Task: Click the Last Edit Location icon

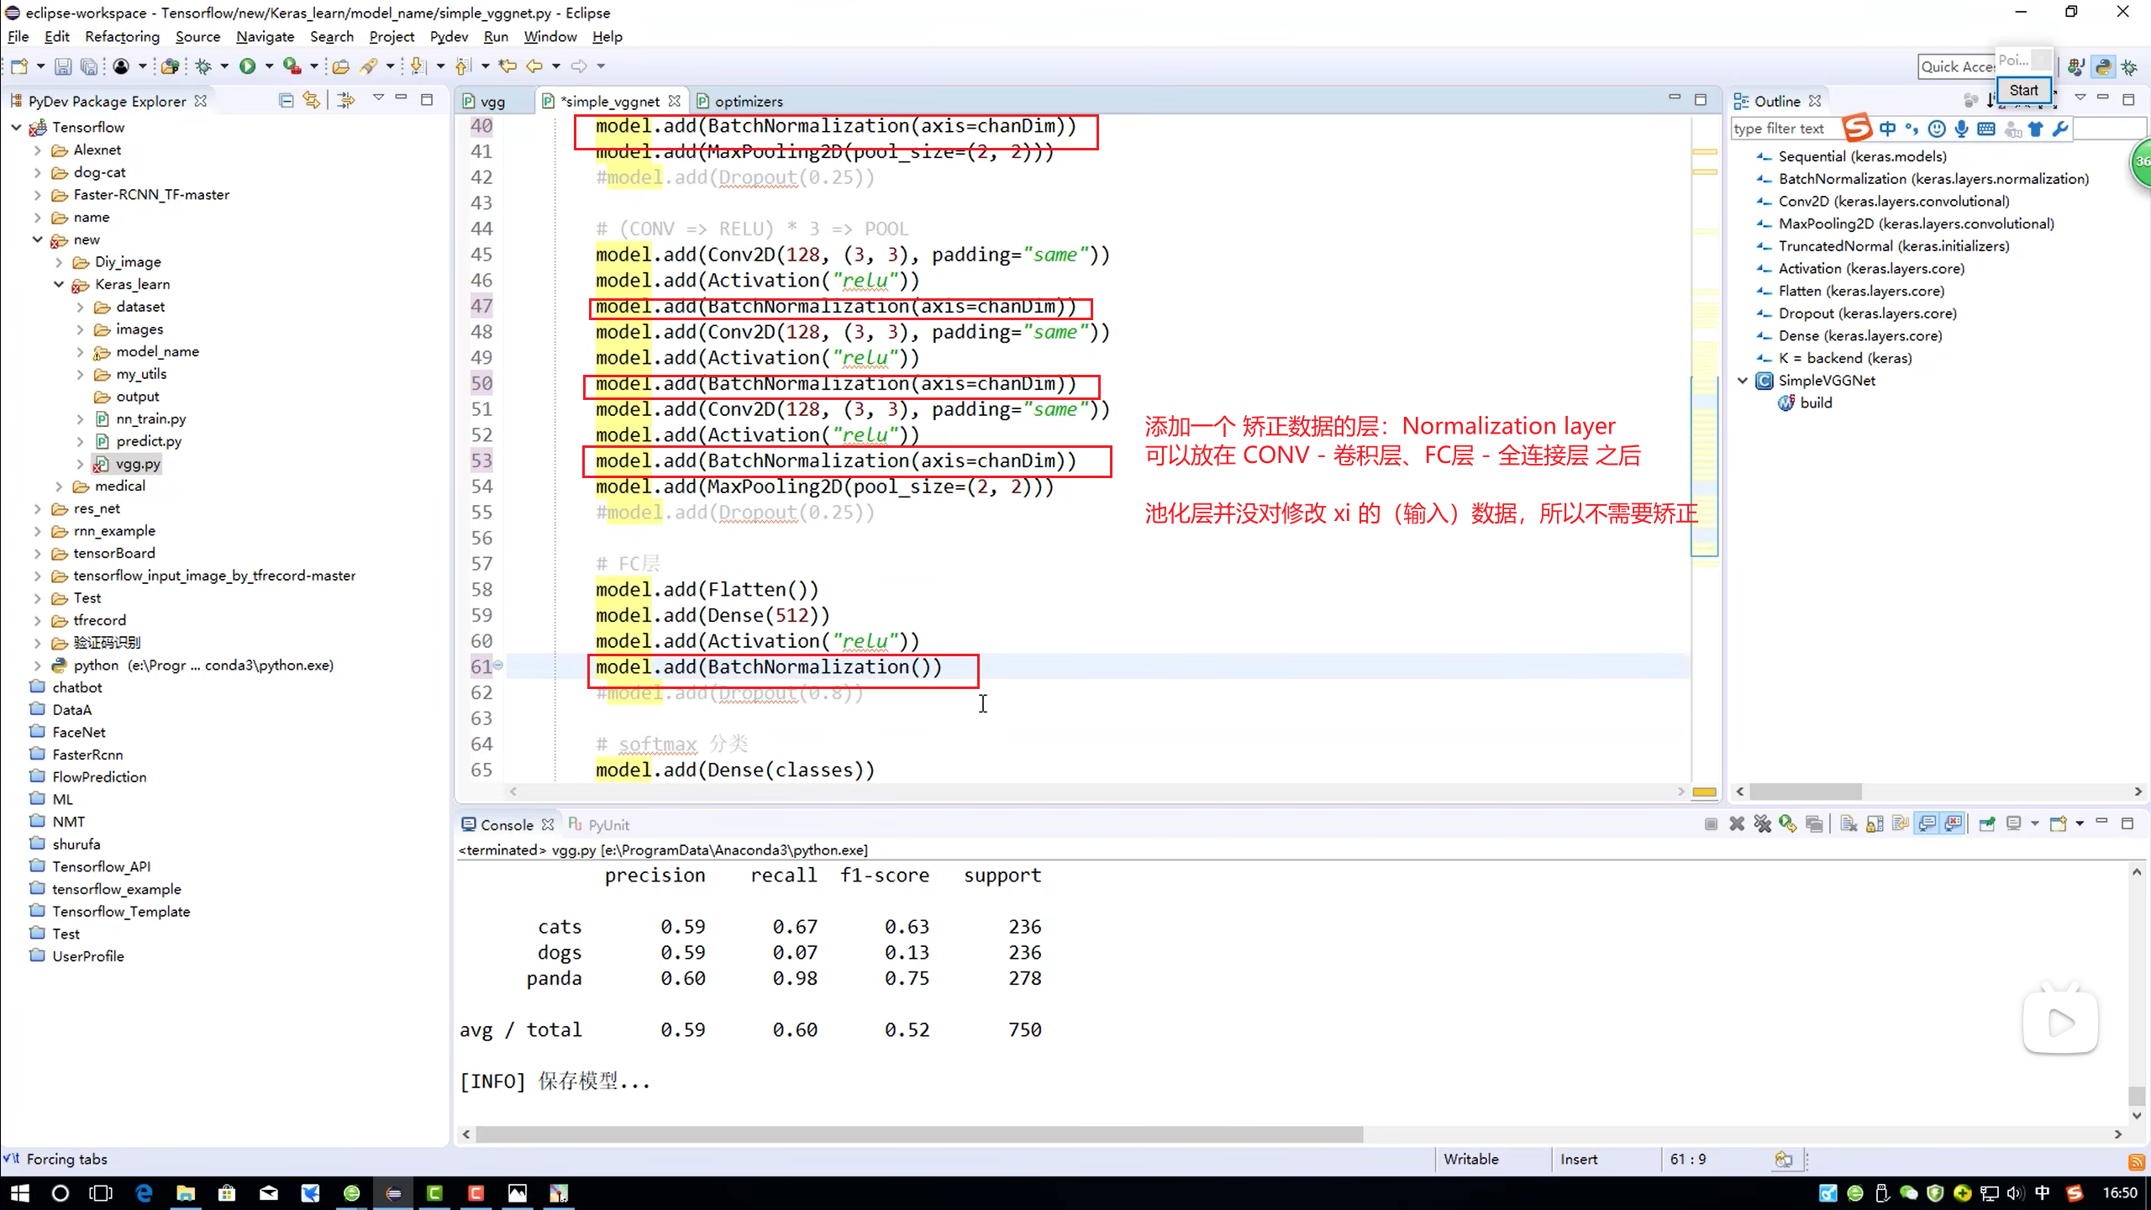Action: [508, 66]
